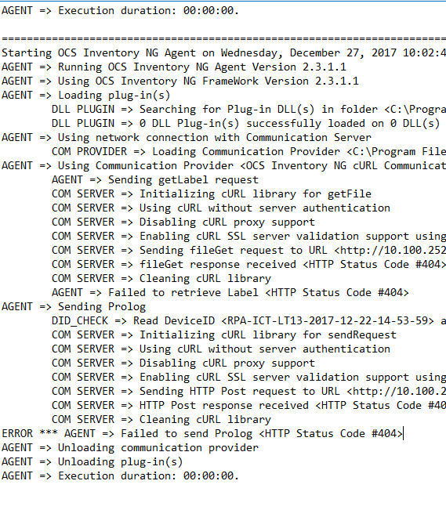Click 'Unloading communication provider' line

click(x=130, y=448)
